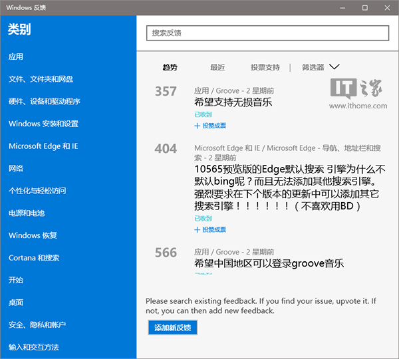Select 安全、隐私和帐户 category

pos(37,324)
